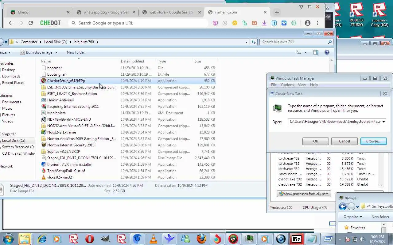Open Firefox from the taskbar
This screenshot has width=393, height=245.
pos(201,239)
